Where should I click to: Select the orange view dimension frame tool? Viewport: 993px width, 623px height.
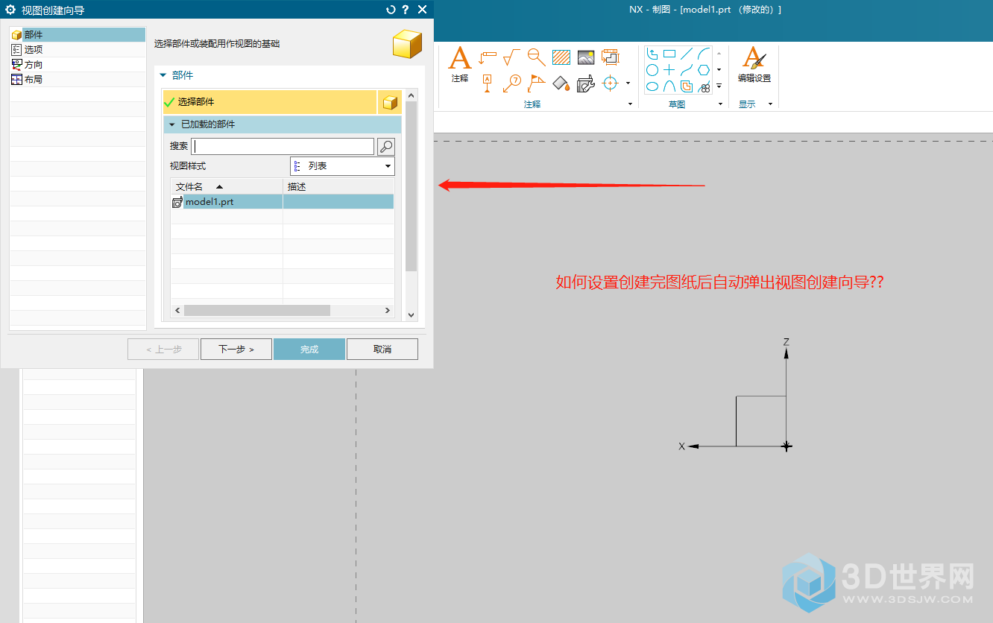pos(611,57)
